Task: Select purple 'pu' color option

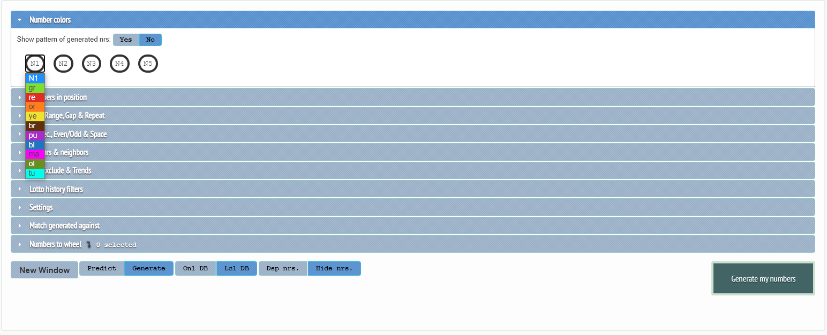Action: coord(35,135)
